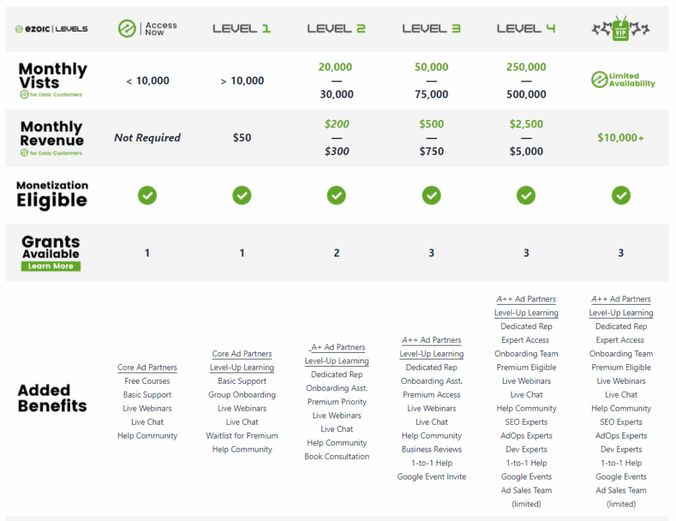Open A++ Ad Partners link in Level 4
This screenshot has height=521, width=676.
526,299
